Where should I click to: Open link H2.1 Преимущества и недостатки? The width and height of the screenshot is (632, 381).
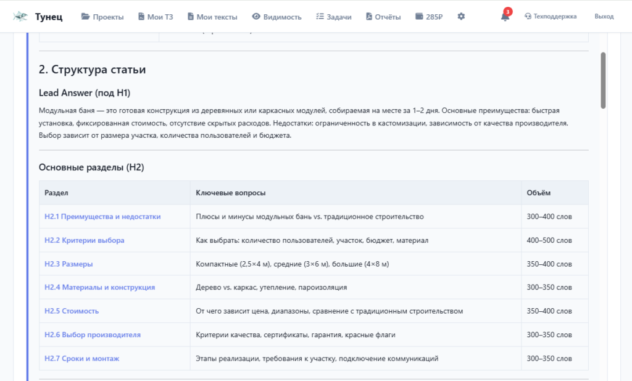pos(102,217)
